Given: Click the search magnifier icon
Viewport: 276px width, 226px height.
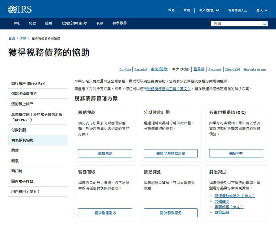Looking at the screenshot, I should [x=265, y=24].
